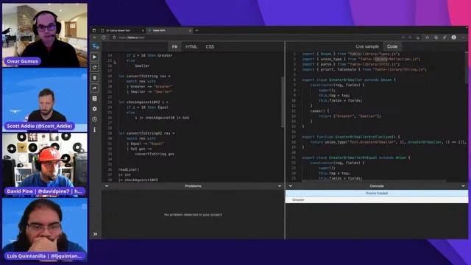Click the generated code horizontal scrollbar
The width and height of the screenshot is (471, 265).
point(374,181)
